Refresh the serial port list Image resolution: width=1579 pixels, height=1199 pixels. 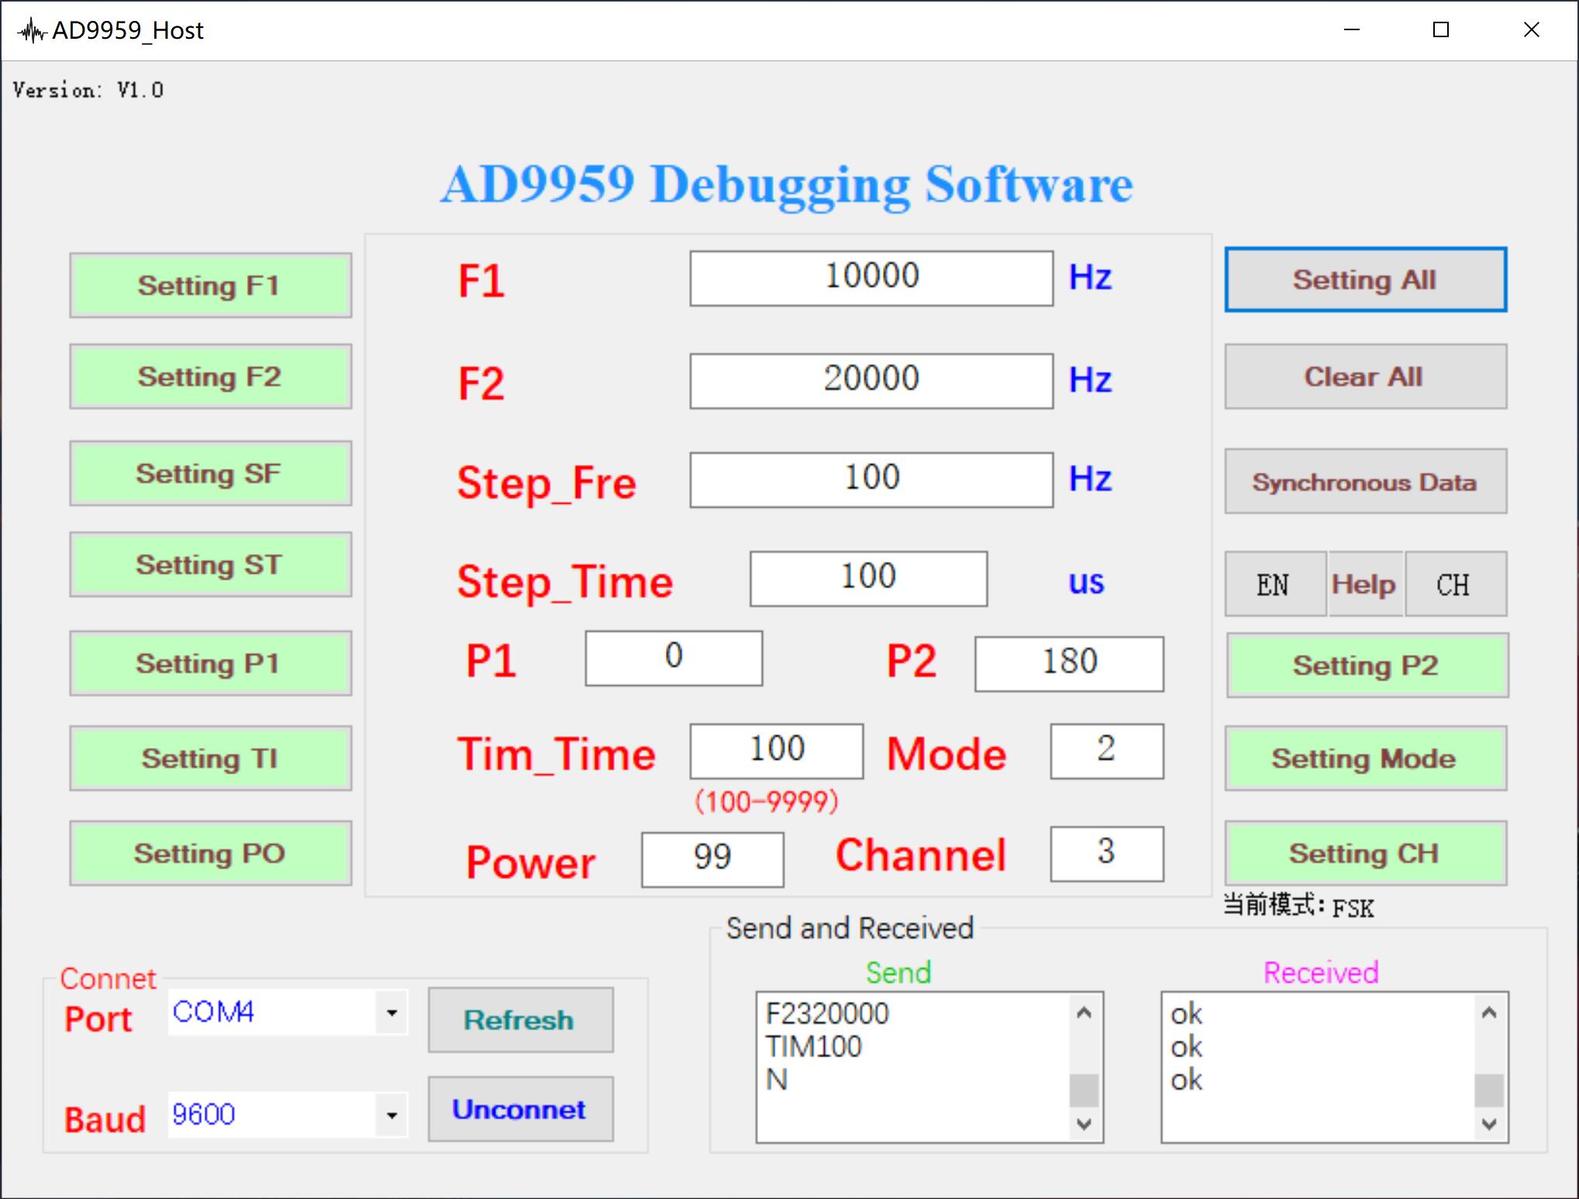[520, 1020]
